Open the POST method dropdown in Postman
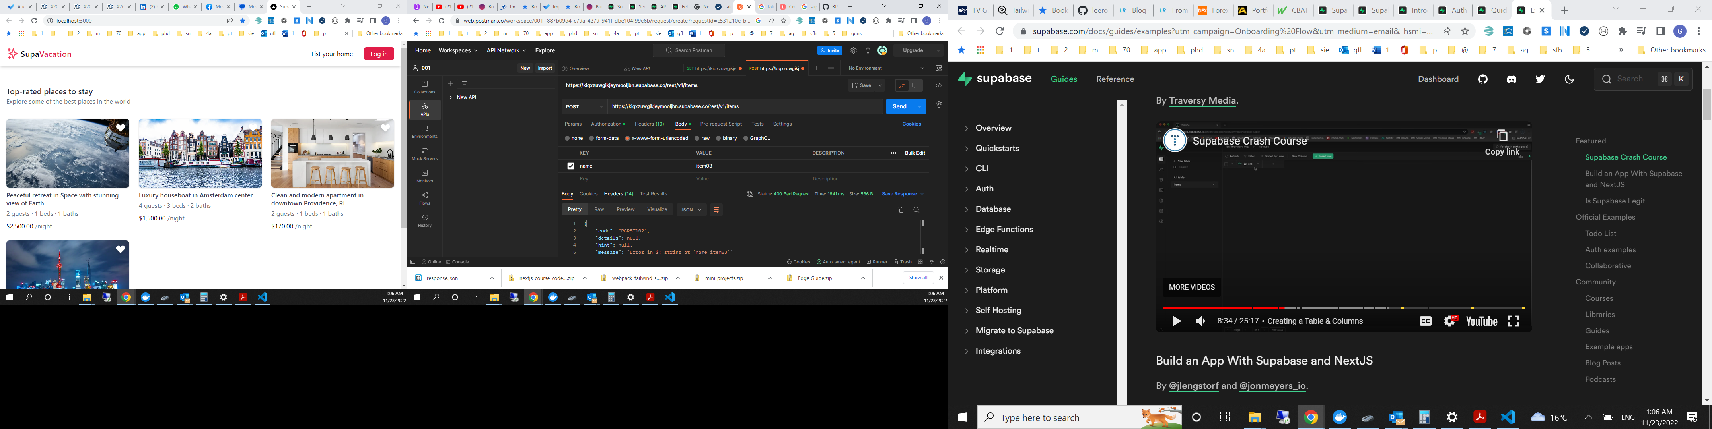The image size is (1712, 429). pos(584,106)
